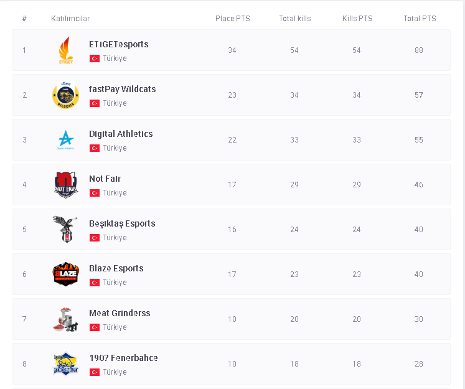Click the Blaze Esports logo
This screenshot has height=389, width=465.
click(x=65, y=274)
